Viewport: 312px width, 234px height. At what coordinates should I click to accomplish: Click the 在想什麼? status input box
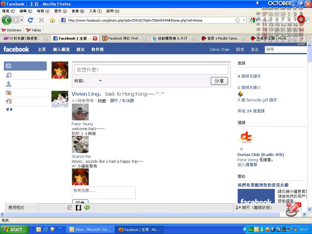[x=151, y=69]
